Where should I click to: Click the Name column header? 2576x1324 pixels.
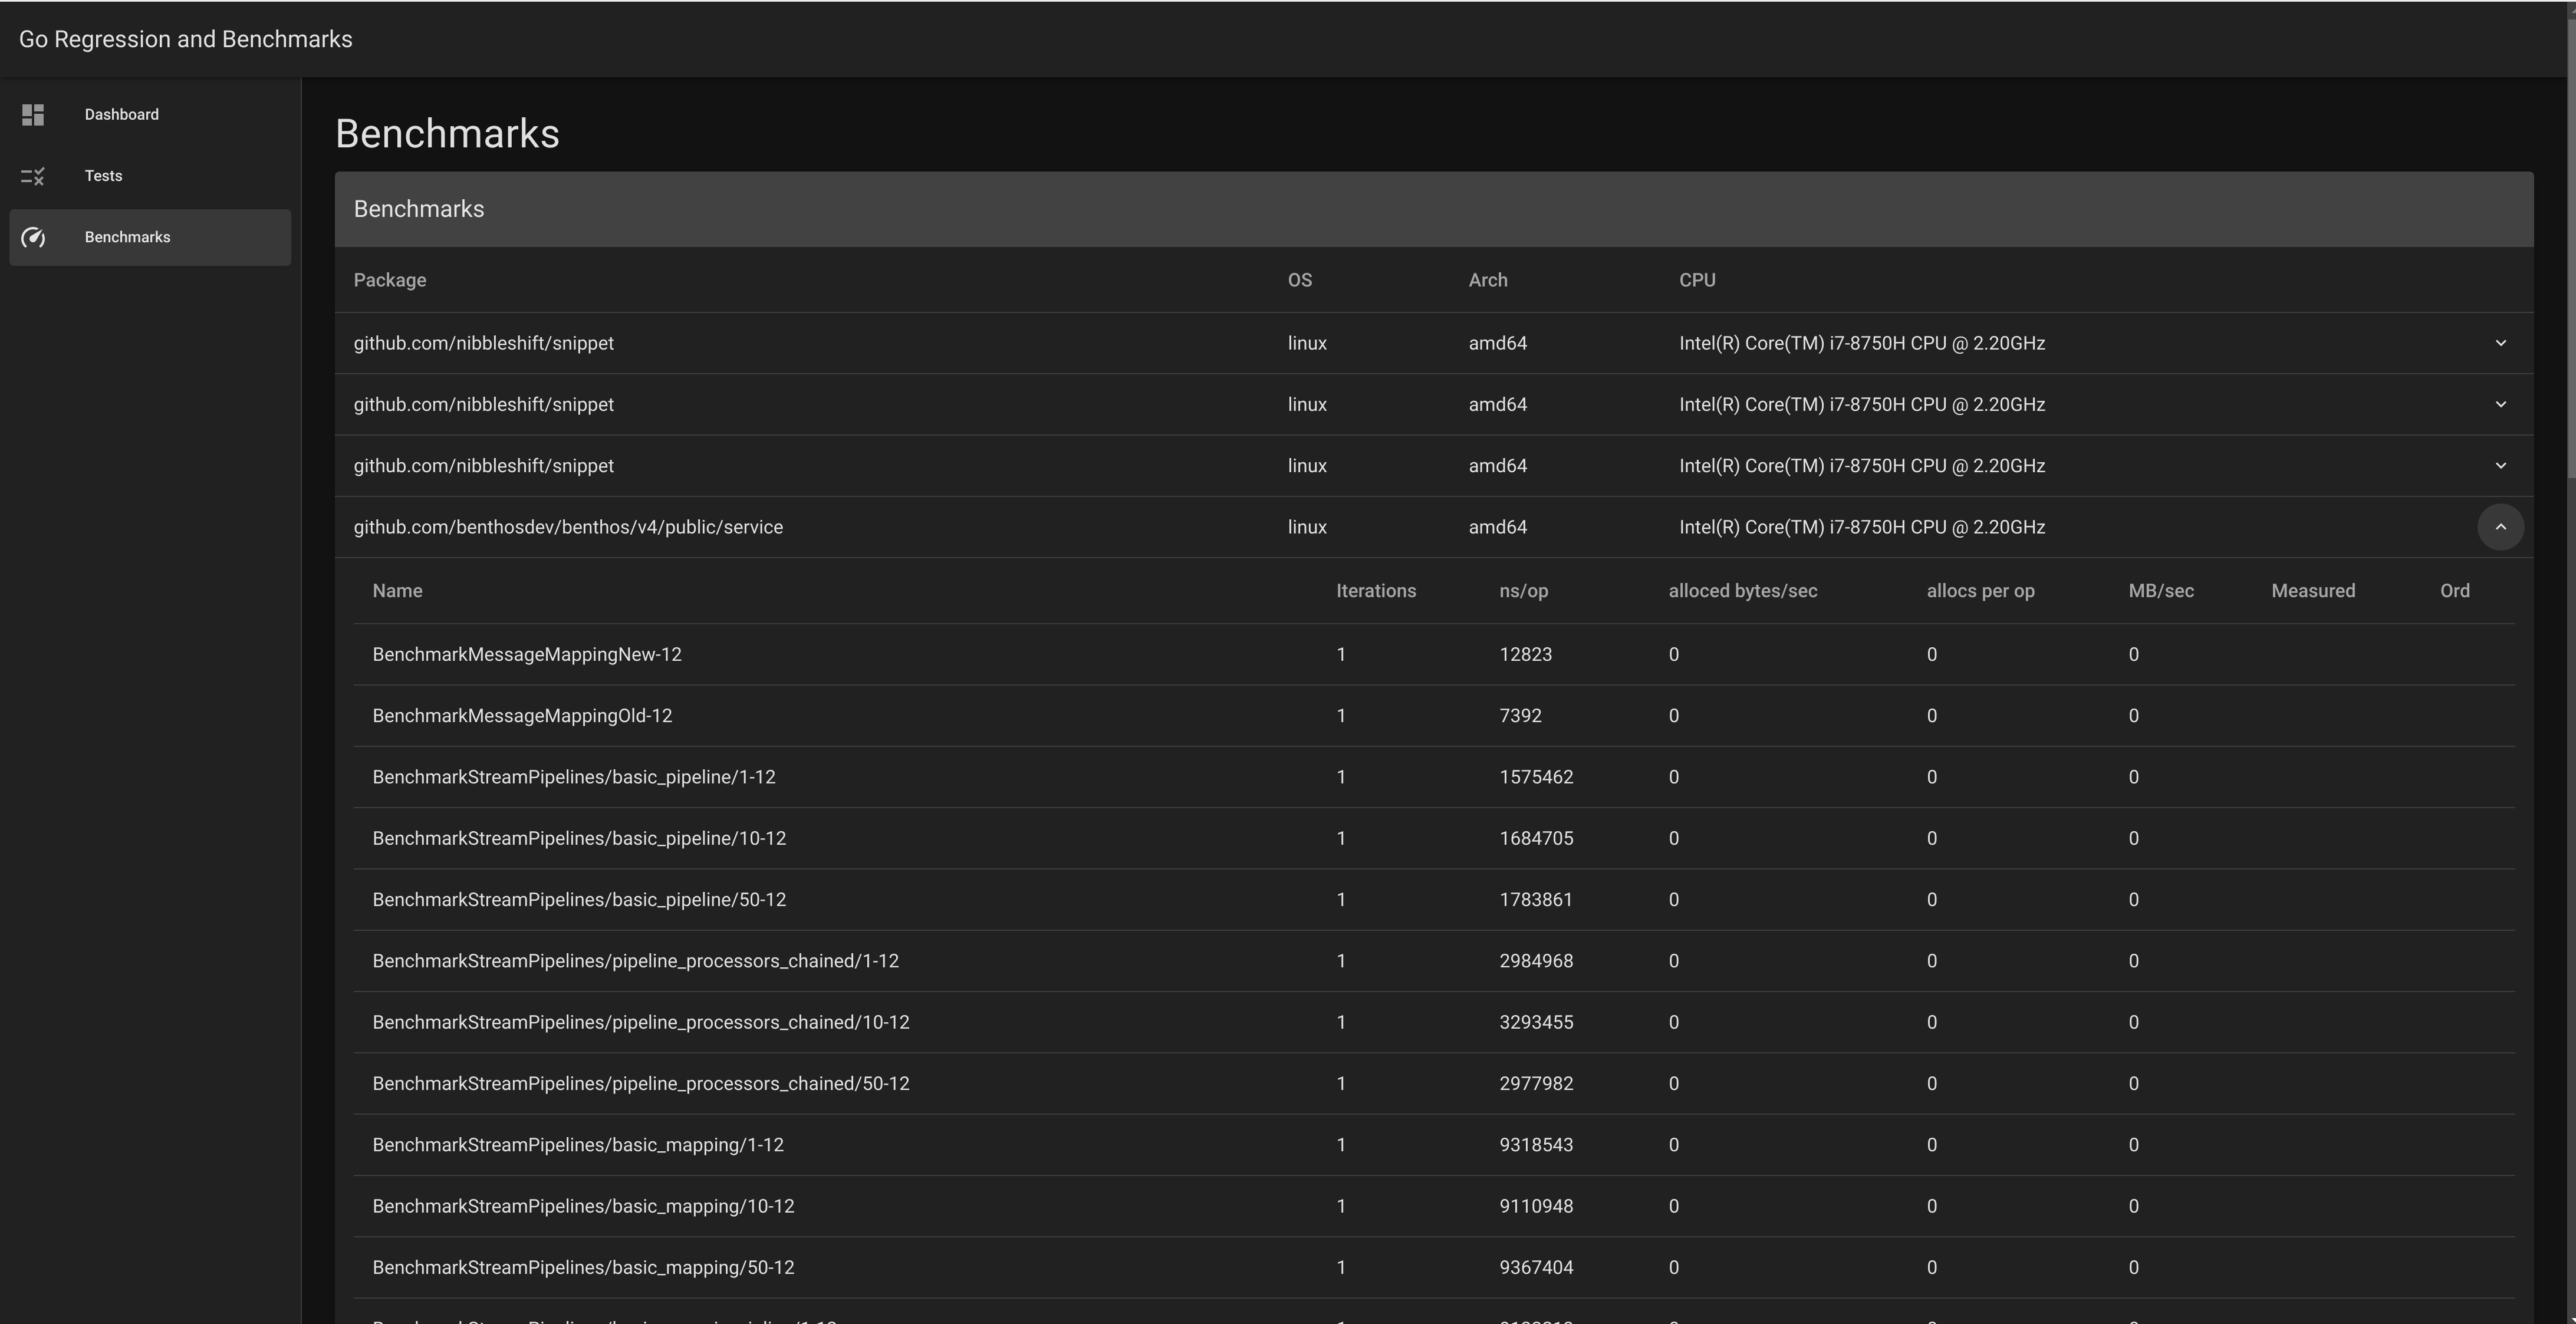tap(397, 591)
